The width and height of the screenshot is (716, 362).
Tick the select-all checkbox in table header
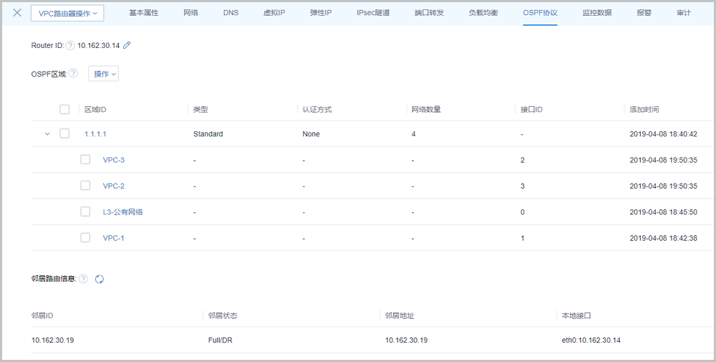(64, 109)
